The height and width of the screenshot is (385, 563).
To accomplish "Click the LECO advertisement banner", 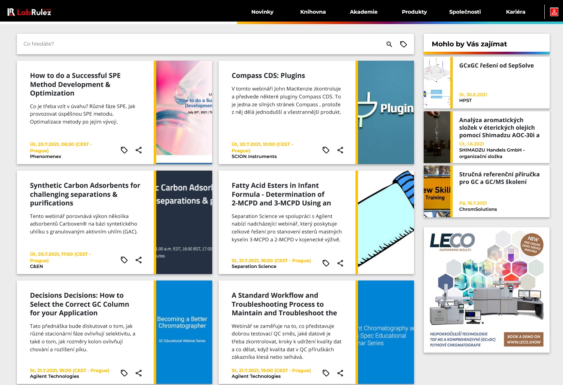I will [487, 290].
